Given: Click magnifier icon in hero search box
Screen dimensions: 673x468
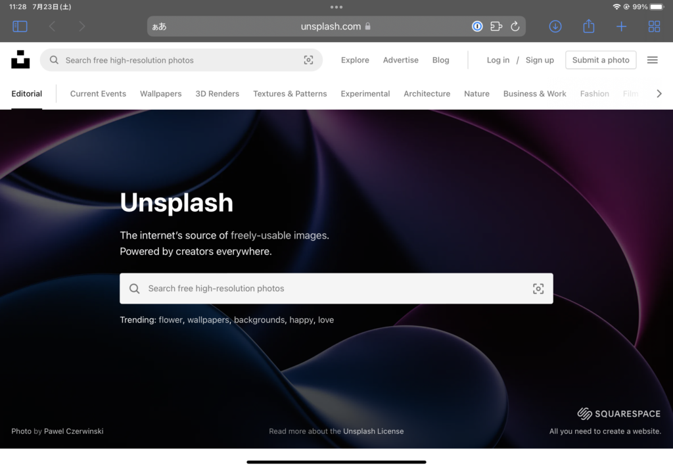Looking at the screenshot, I should 134,289.
